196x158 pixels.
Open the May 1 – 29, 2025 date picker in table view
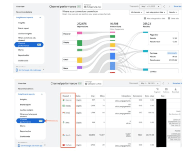150,83
